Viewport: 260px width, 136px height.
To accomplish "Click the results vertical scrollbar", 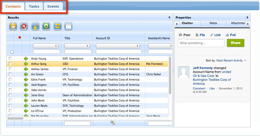I will (x=170, y=76).
